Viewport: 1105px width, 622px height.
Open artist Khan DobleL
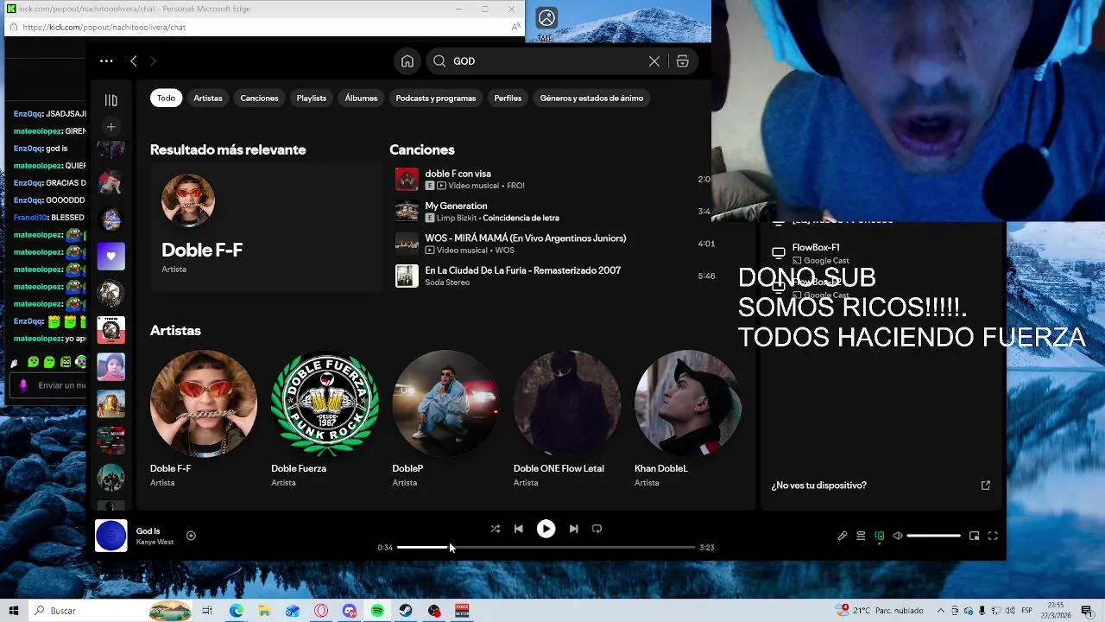687,419
